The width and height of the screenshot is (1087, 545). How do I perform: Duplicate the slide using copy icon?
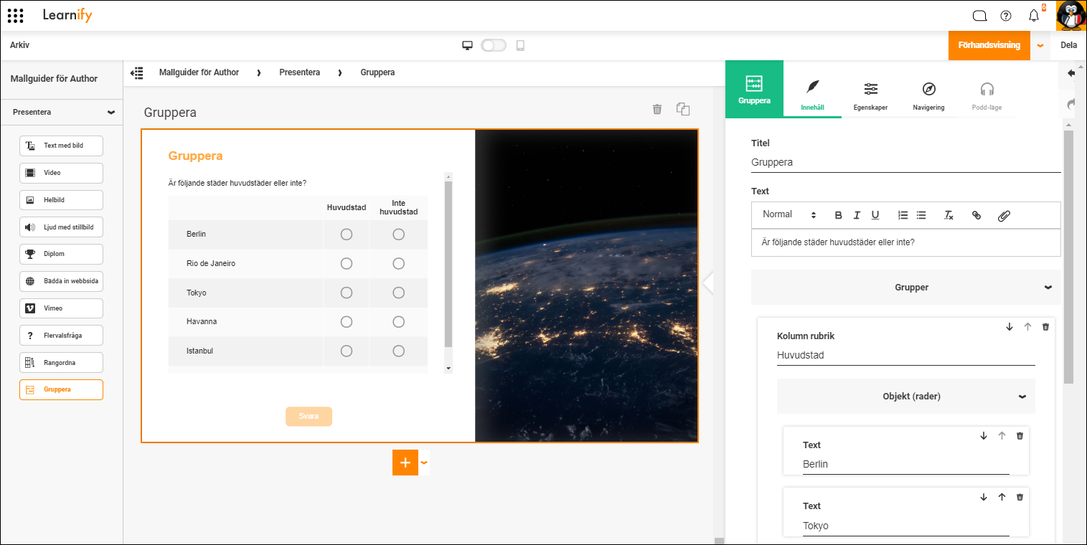click(683, 109)
